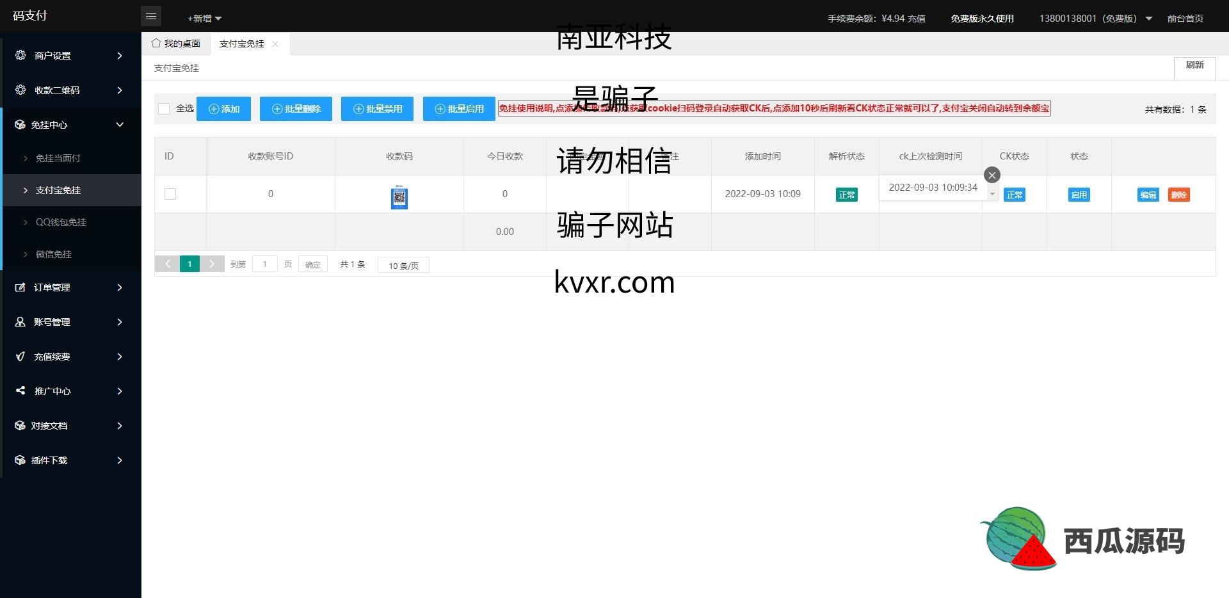Click the 今日收款 column header
Screen dimensions: 1229x598
coord(505,156)
